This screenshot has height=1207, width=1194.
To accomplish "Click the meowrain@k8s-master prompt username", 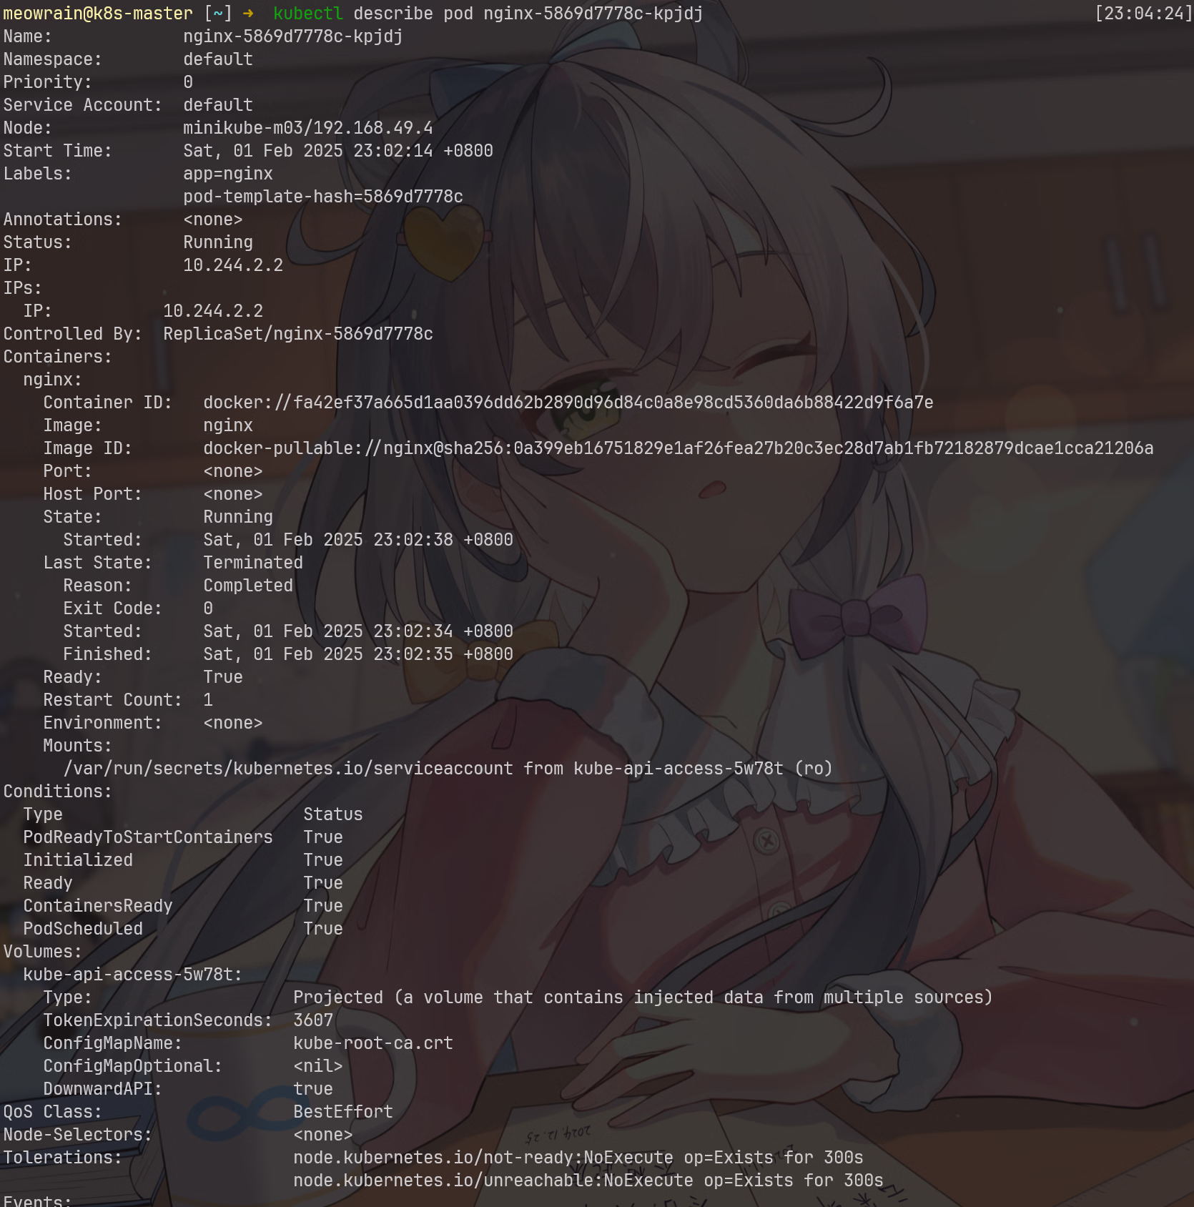I will click(97, 14).
